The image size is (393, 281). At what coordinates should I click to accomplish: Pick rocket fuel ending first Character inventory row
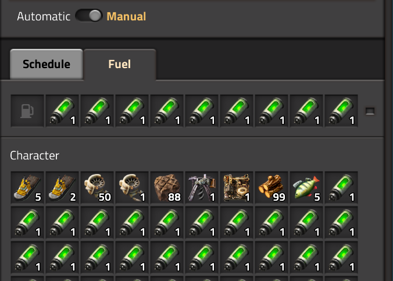pos(341,187)
